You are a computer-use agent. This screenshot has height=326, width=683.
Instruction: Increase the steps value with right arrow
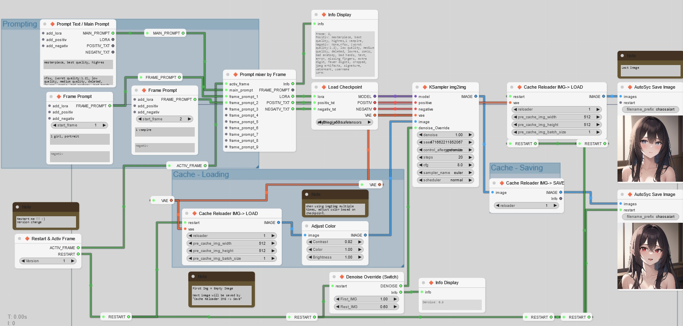click(470, 157)
